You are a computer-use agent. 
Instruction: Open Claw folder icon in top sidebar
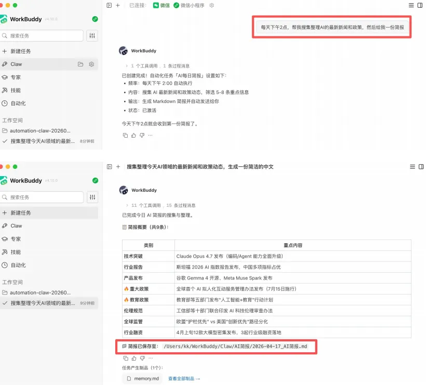coord(80,64)
